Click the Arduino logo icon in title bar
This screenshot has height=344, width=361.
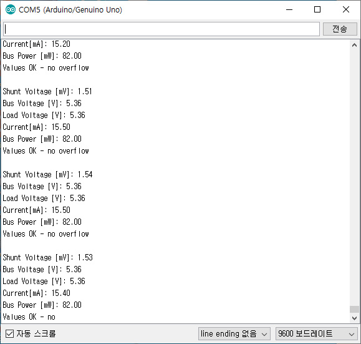[x=11, y=10]
